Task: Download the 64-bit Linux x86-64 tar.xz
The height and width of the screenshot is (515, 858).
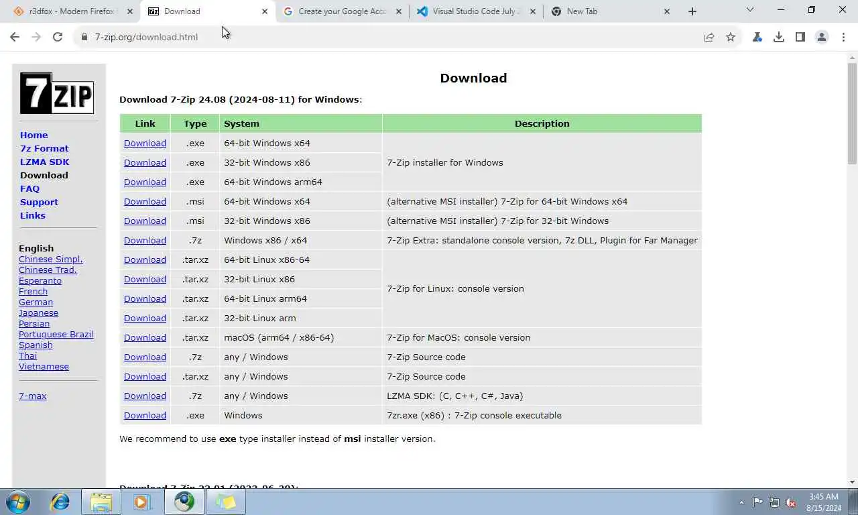Action: (x=145, y=260)
